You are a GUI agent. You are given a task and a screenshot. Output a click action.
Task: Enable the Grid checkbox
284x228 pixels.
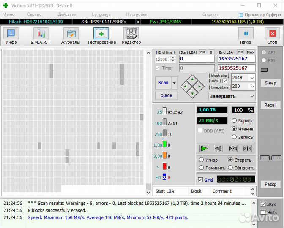coord(200,179)
